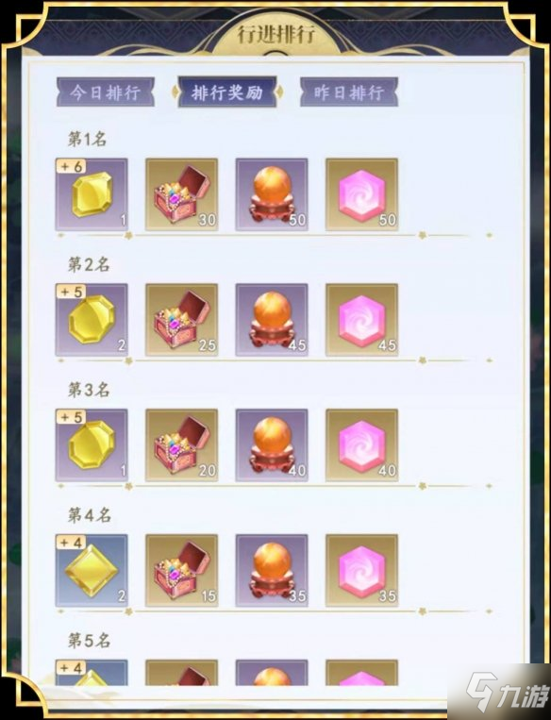Viewport: 551px width, 720px height.
Task: Tap the +4 diamond gem in 第4名 row
Action: pos(92,571)
